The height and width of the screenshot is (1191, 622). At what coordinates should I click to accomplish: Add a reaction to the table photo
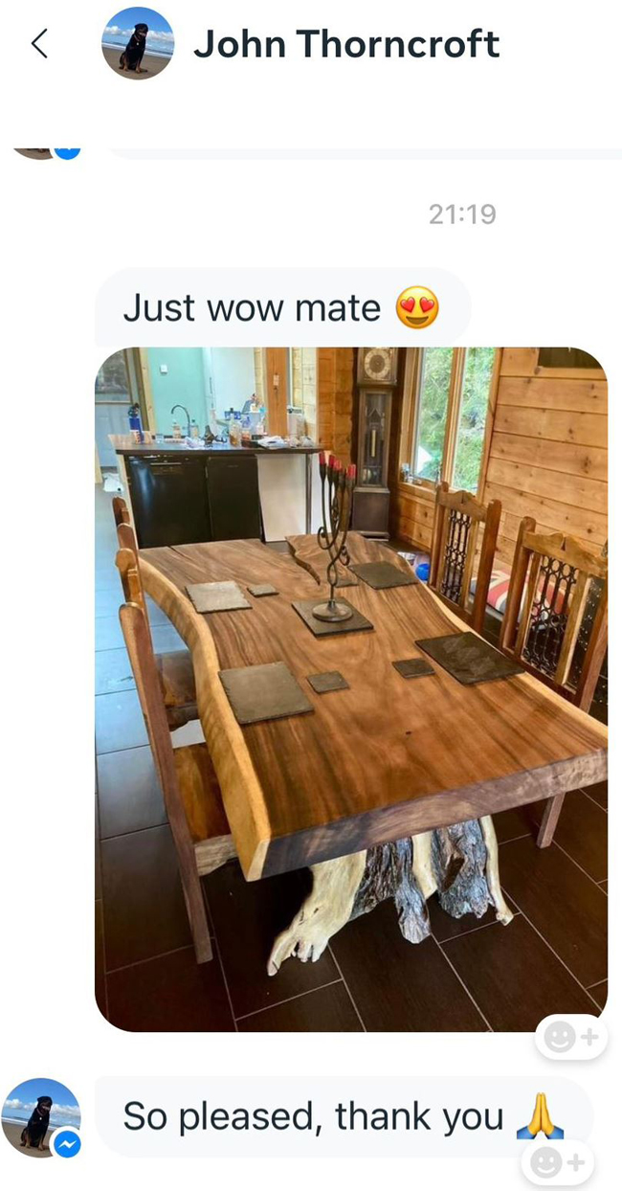point(571,1036)
